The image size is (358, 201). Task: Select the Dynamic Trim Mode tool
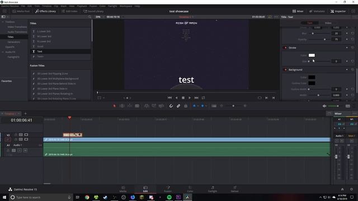pyautogui.click(x=129, y=106)
